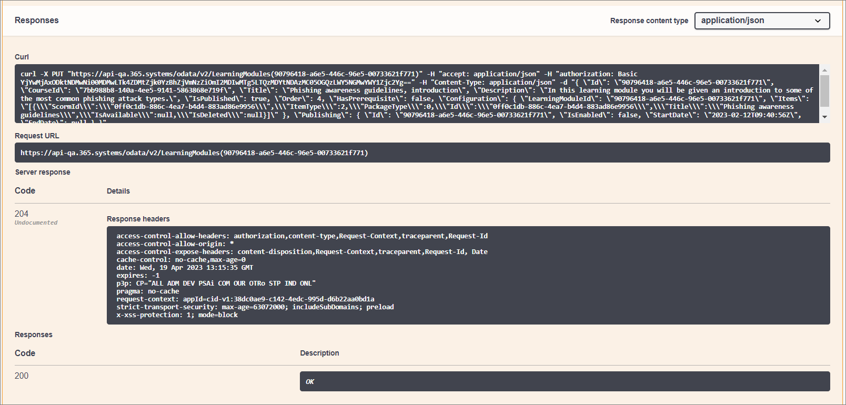This screenshot has height=405, width=846.
Task: Click the Undocumented label under 204
Action: pos(36,222)
